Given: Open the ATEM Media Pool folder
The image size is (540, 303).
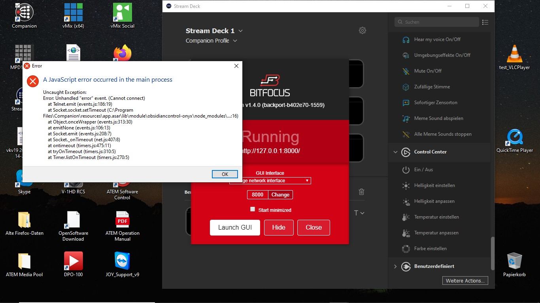Looking at the screenshot, I should (x=24, y=265).
